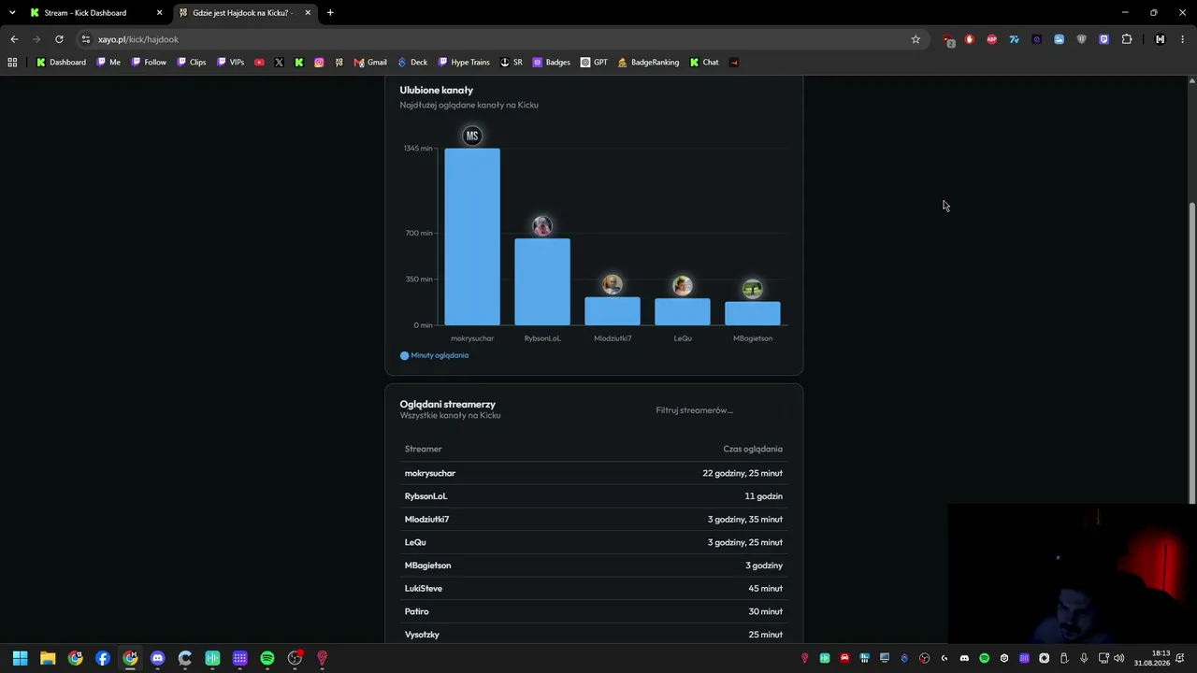1197x673 pixels.
Task: Open the Chrome apps grid in bookmarks bar
Action: coord(12,63)
